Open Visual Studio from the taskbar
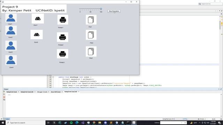 (x=83, y=123)
